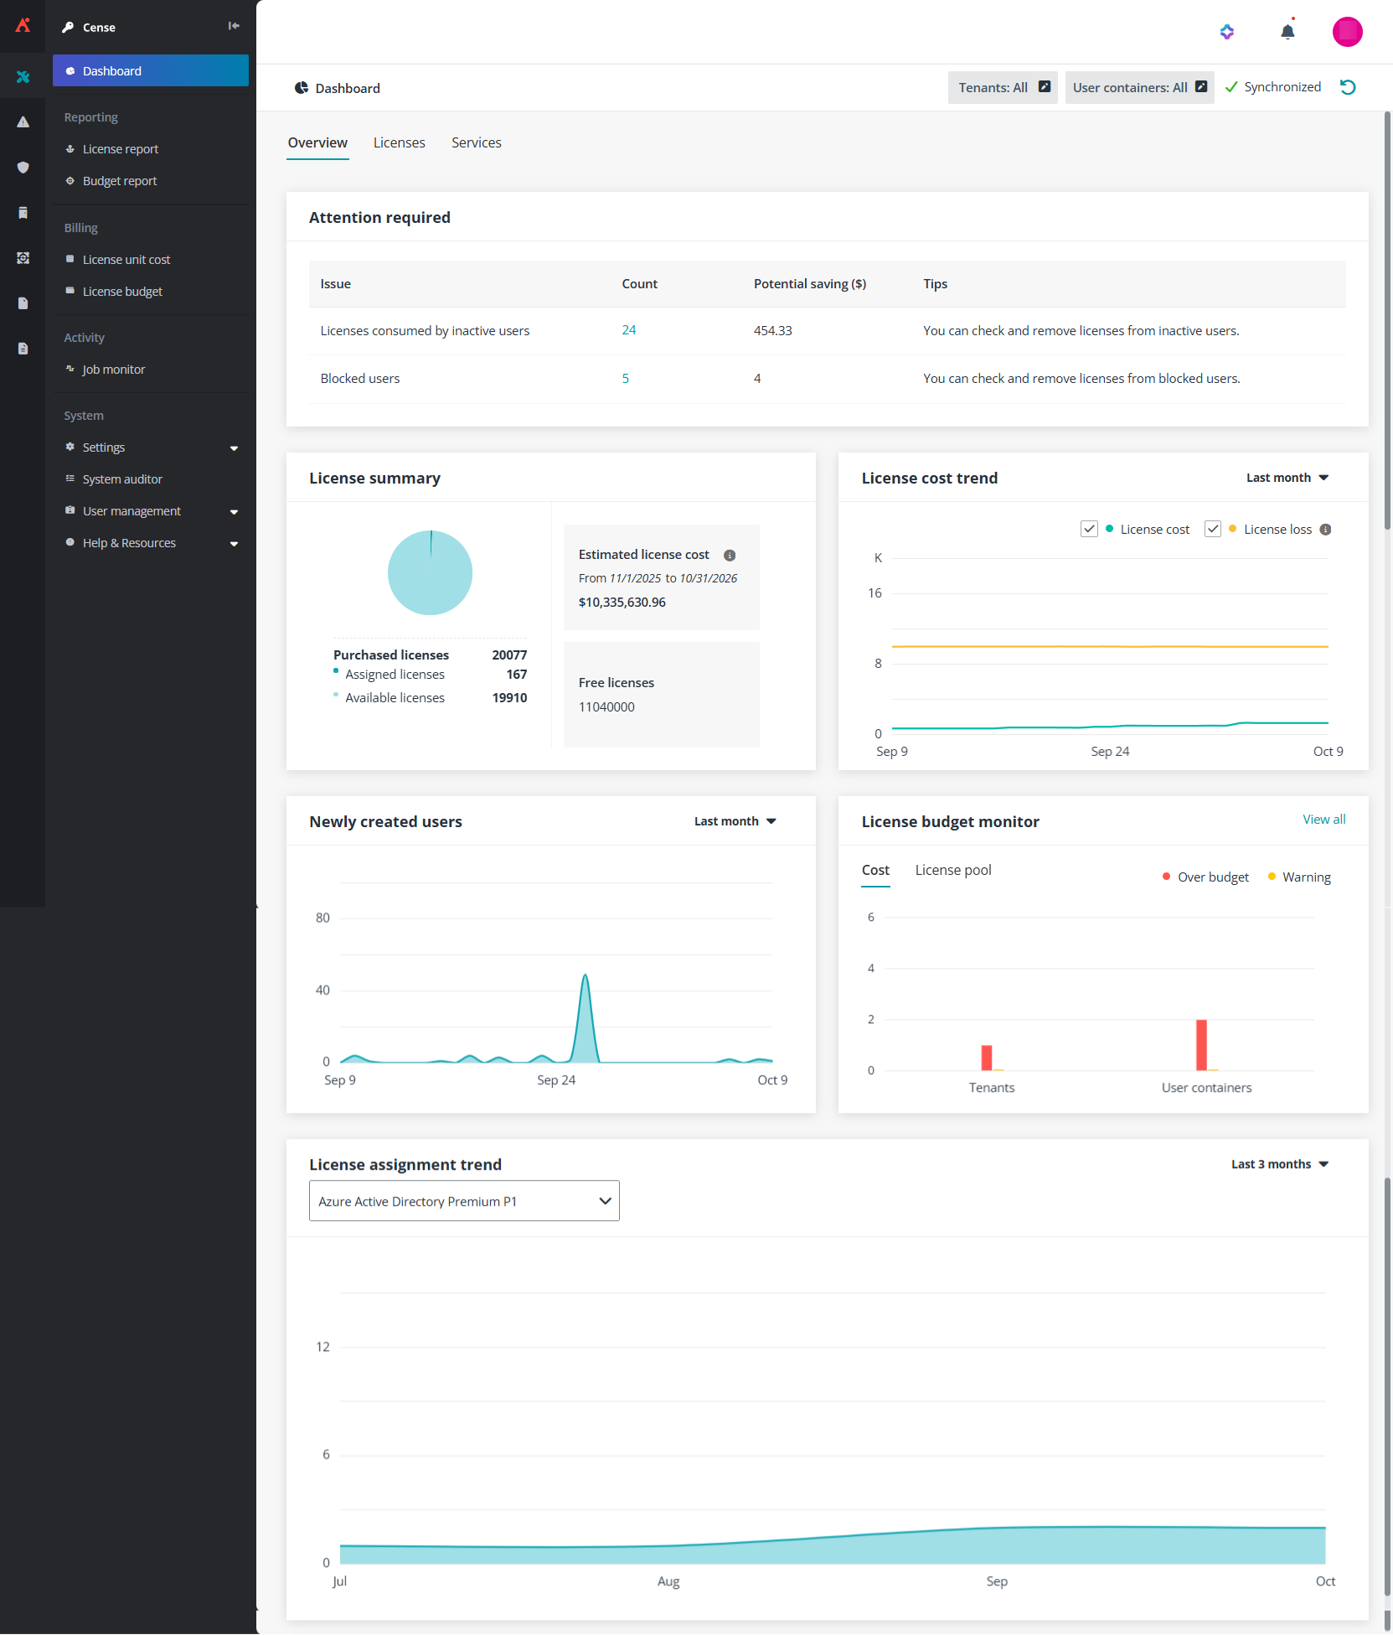The image size is (1393, 1635).
Task: Open the inactive users count link 24
Action: (628, 330)
